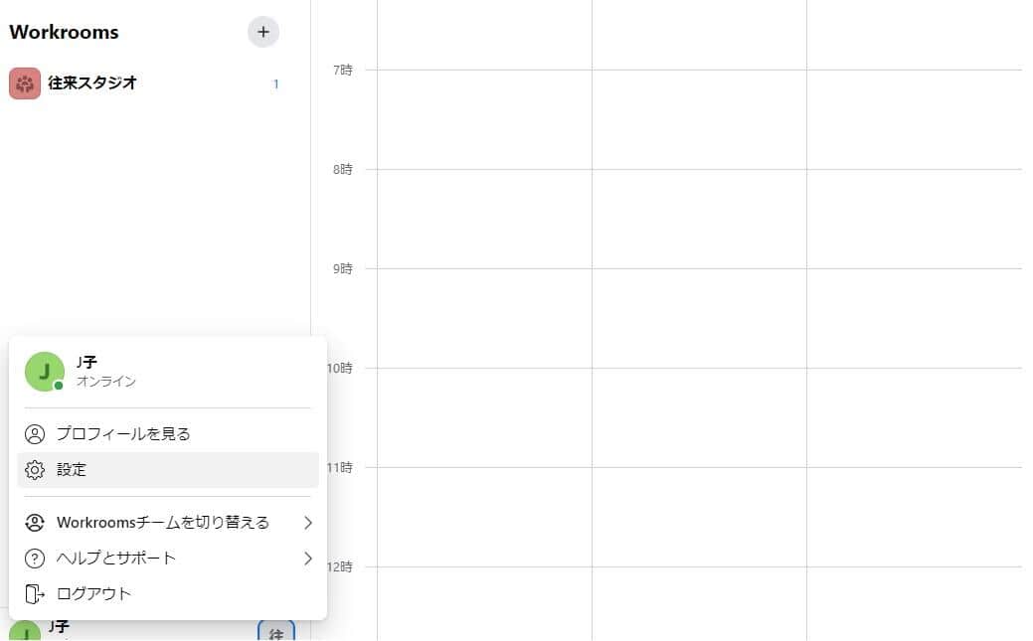
Task: Click the team switch icon beside Workroomsチームを切り替える
Action: [35, 523]
